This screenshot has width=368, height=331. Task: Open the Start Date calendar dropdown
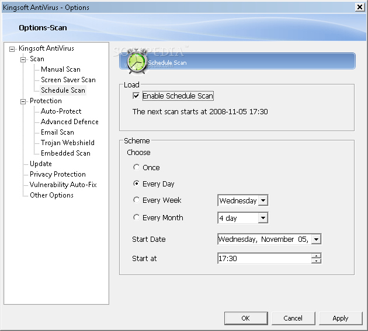pos(316,240)
